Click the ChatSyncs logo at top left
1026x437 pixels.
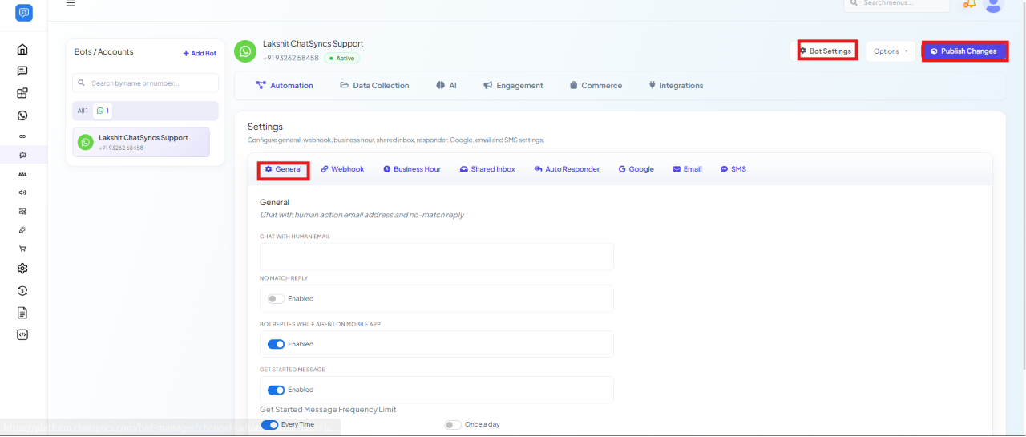(24, 12)
